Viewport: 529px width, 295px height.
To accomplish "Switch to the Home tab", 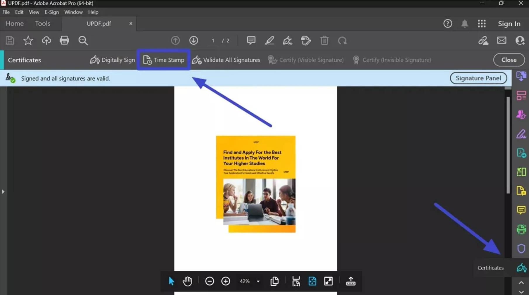I will [14, 23].
